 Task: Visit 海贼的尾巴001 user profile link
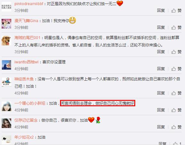click(27, 38)
